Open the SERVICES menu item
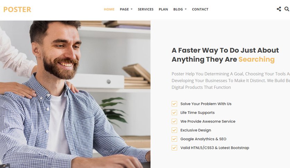The height and width of the screenshot is (168, 290). 146,9
